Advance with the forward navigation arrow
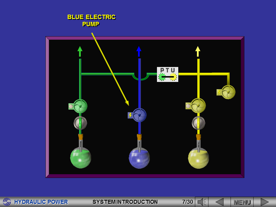This screenshot has width=276, height=207. point(265,202)
